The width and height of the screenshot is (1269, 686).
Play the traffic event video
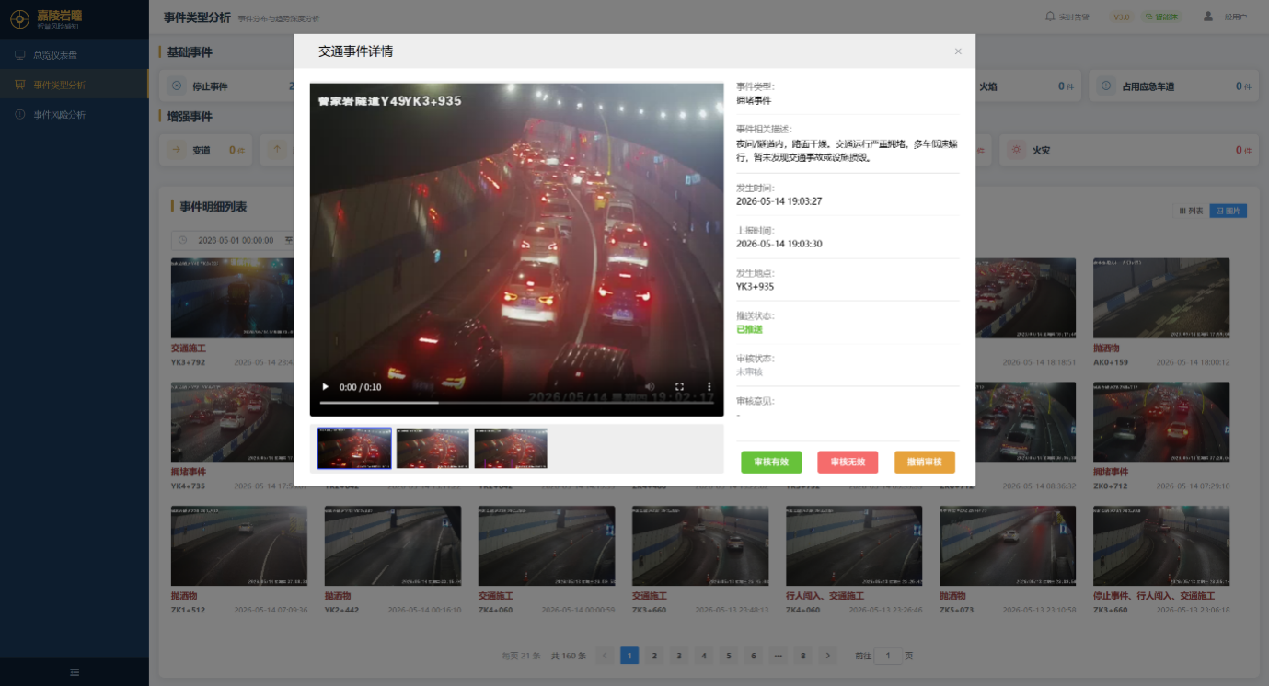coord(325,387)
